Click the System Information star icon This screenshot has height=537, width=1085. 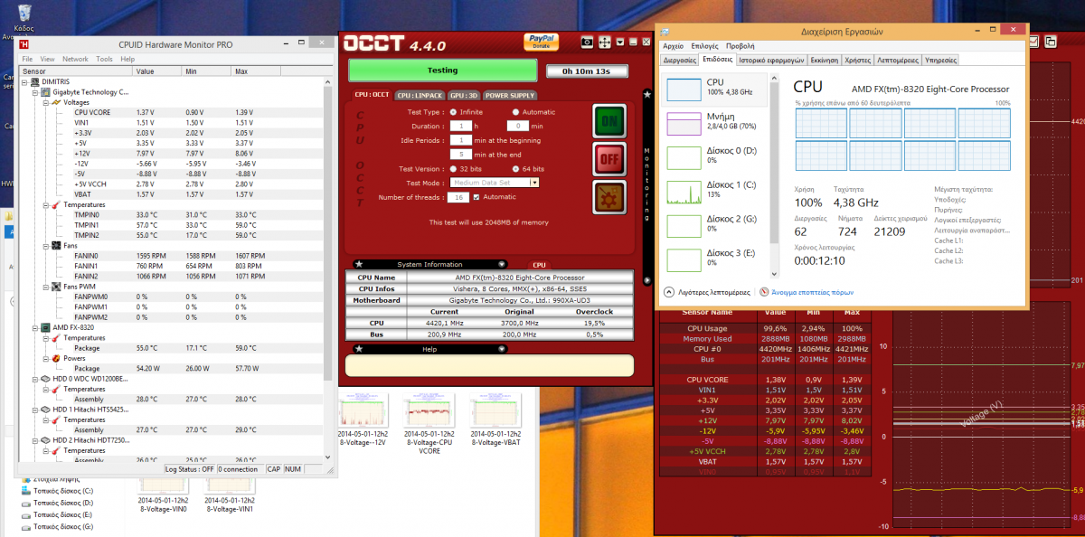click(359, 264)
